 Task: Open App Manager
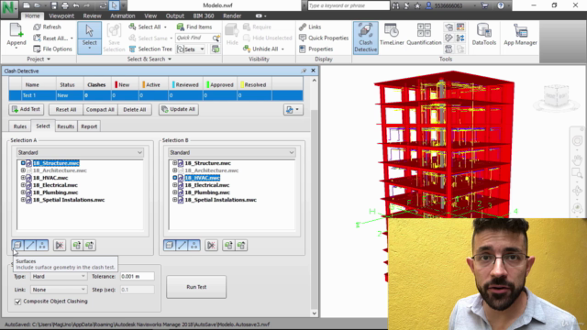[520, 35]
